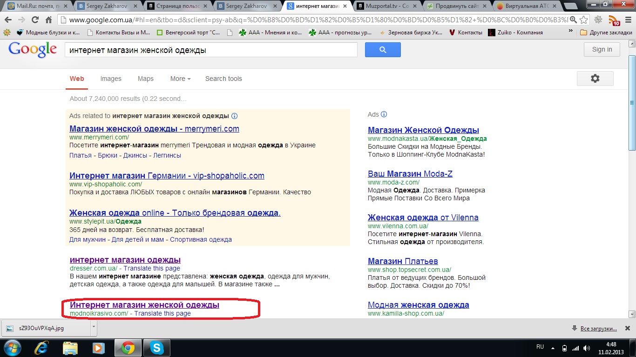Switch to the Mail.Ru browser tab
Viewport: 636px width, 357px height.
click(37, 6)
